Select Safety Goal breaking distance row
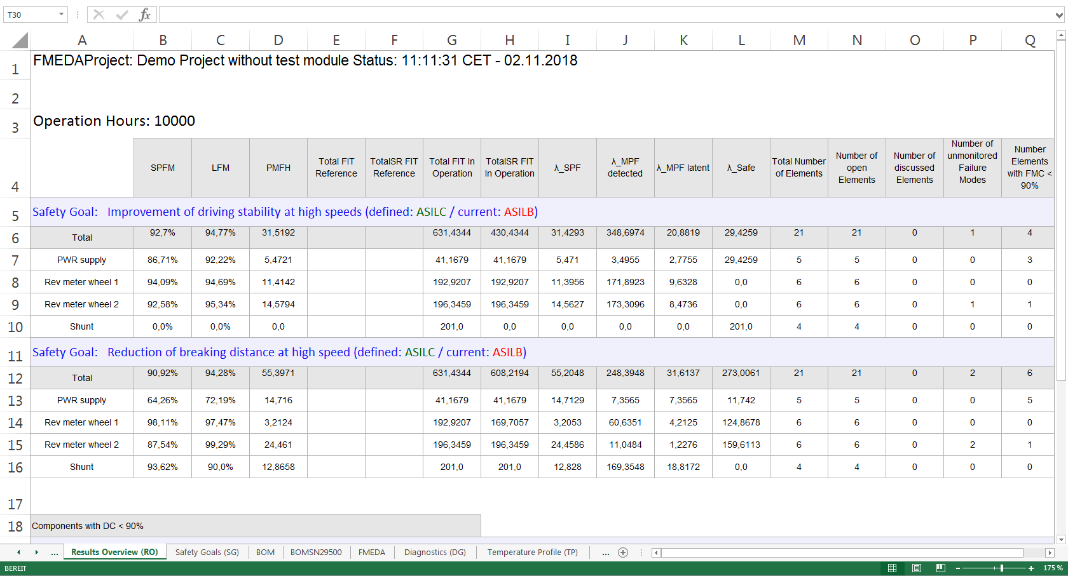1068x576 pixels. click(542, 352)
